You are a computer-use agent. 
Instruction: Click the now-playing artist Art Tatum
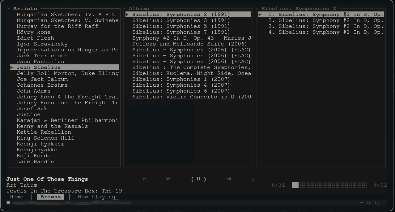(22, 185)
